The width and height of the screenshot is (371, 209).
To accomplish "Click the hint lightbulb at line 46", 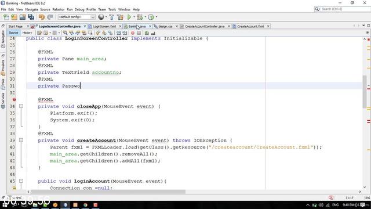I will pos(14,188).
